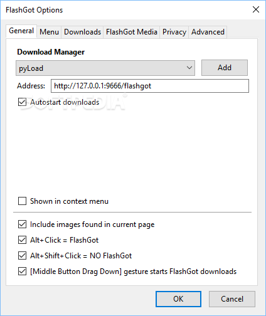
Task: Open the Advanced tab
Action: pyautogui.click(x=208, y=32)
